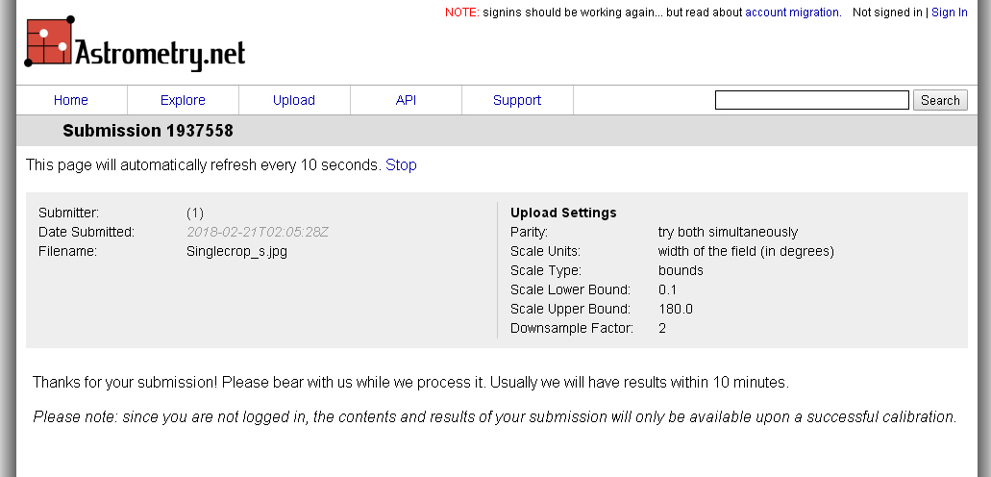Viewport: 991px width, 477px height.
Task: Open the Support section
Action: tap(517, 100)
